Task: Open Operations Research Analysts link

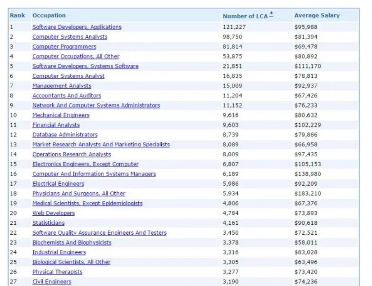Action: pos(72,155)
